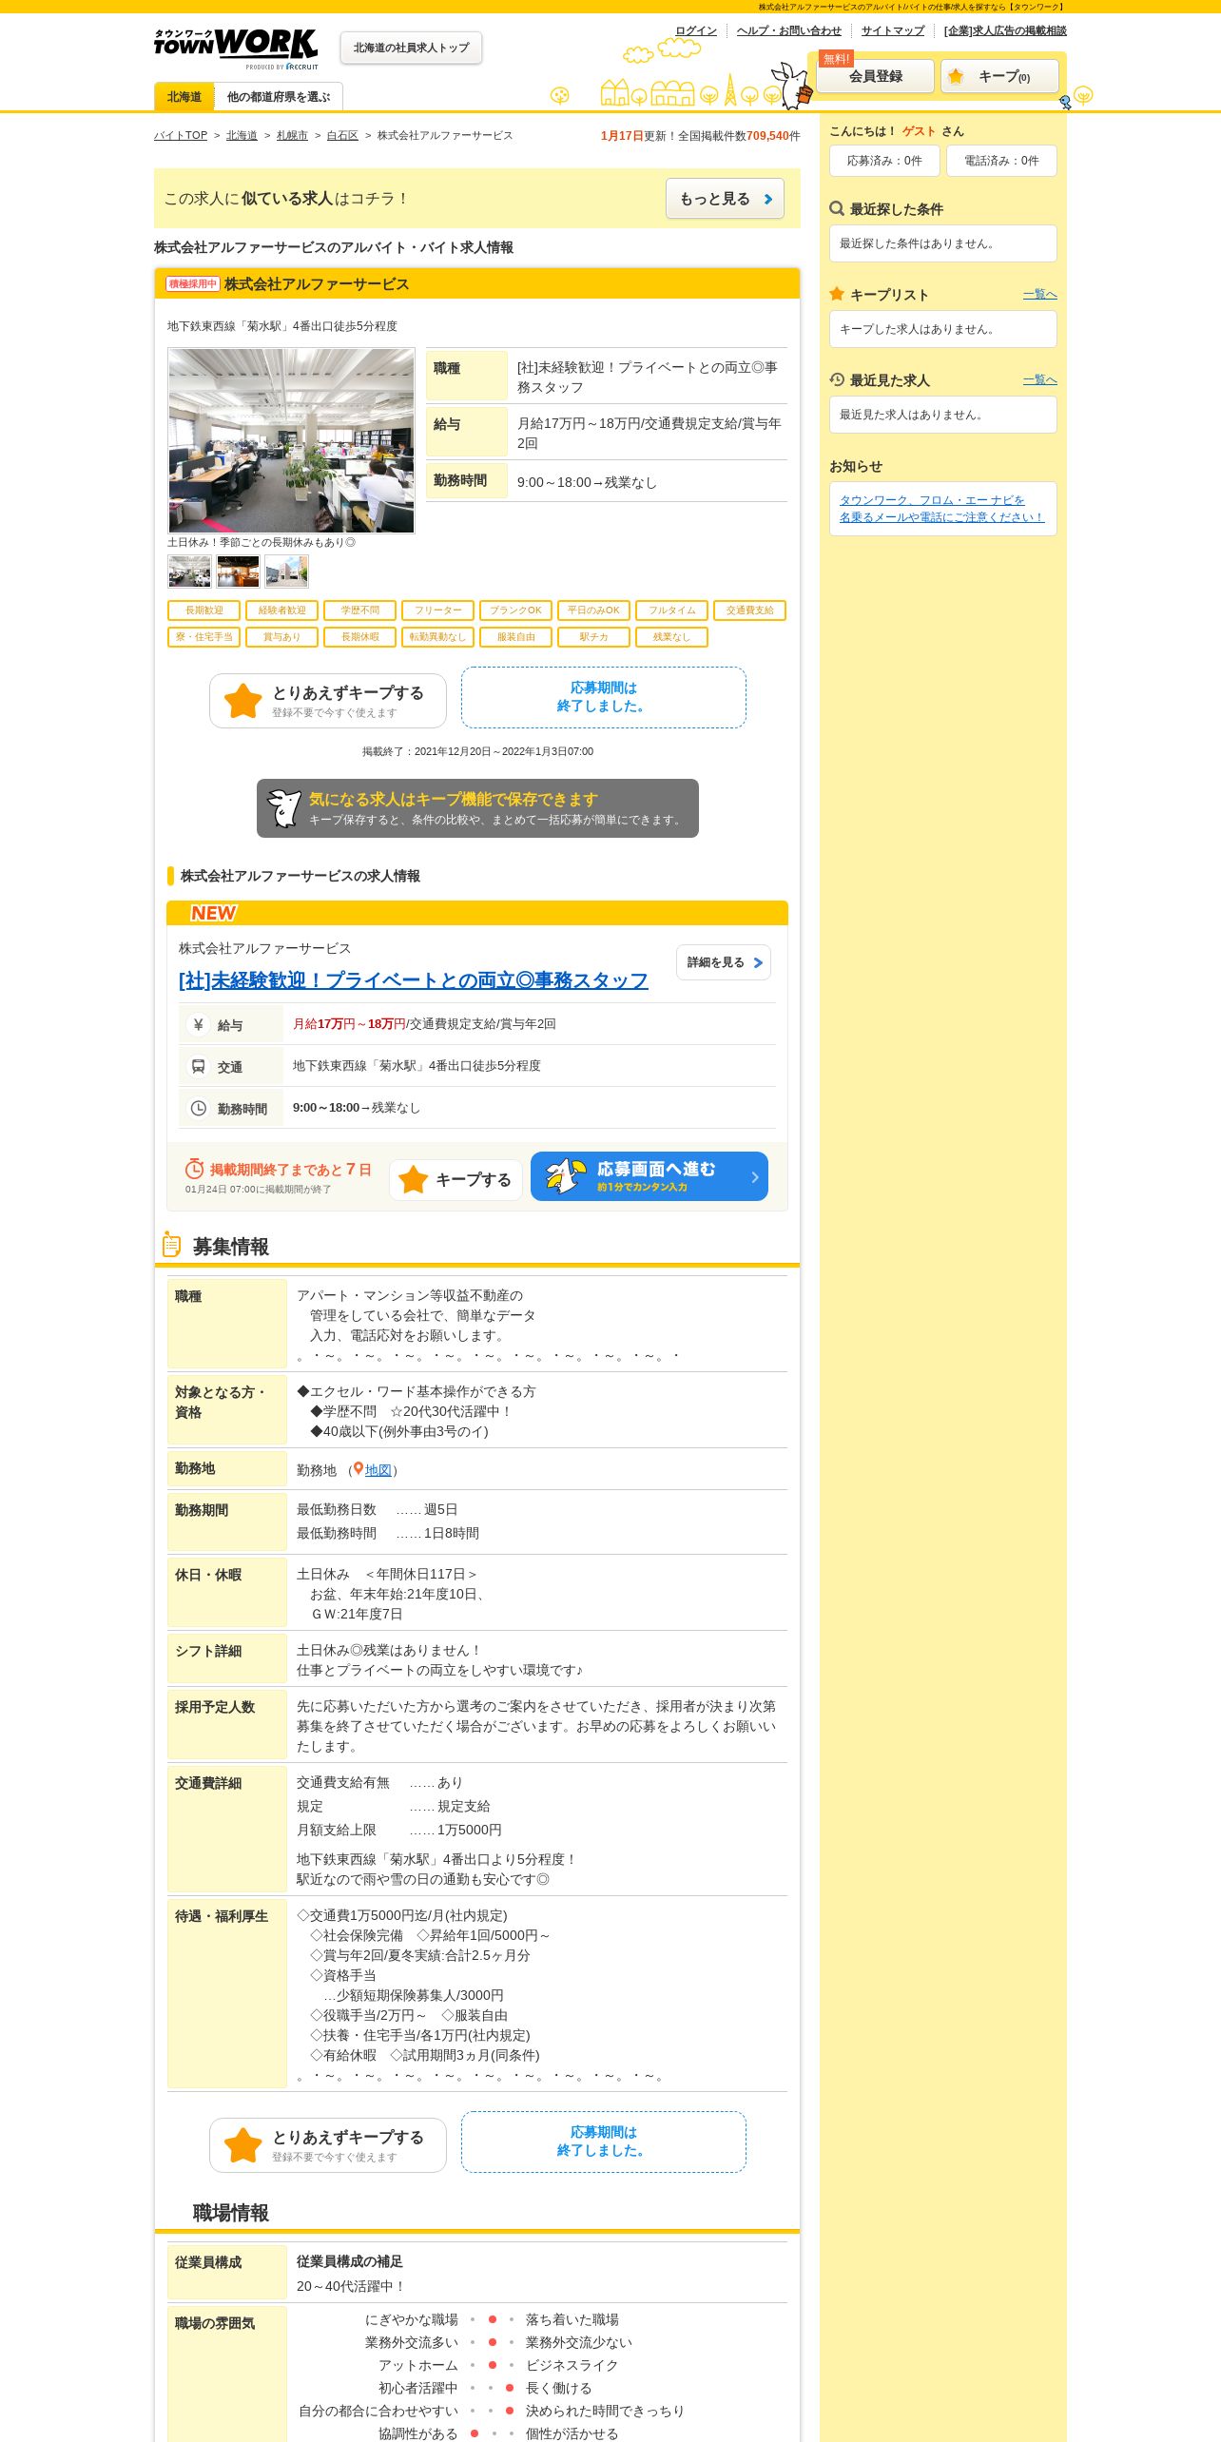
Task: Select the 北海道 tab
Action: (184, 97)
